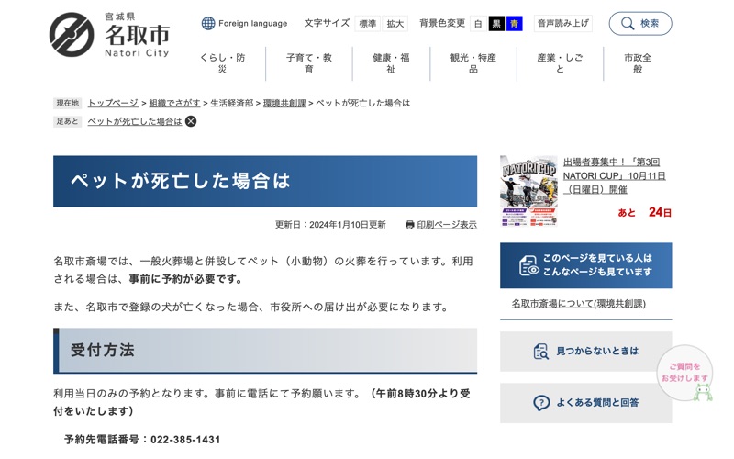Open the 検索 search button

point(639,24)
